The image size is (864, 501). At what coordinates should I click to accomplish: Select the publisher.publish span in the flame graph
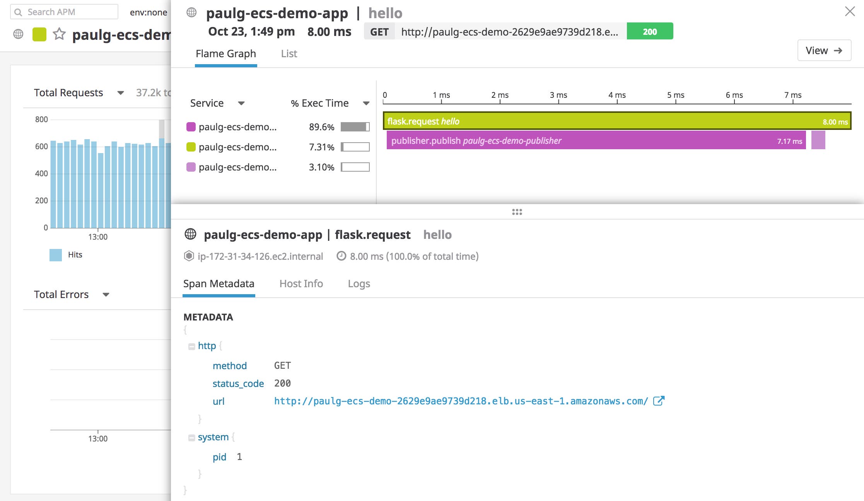(580, 141)
